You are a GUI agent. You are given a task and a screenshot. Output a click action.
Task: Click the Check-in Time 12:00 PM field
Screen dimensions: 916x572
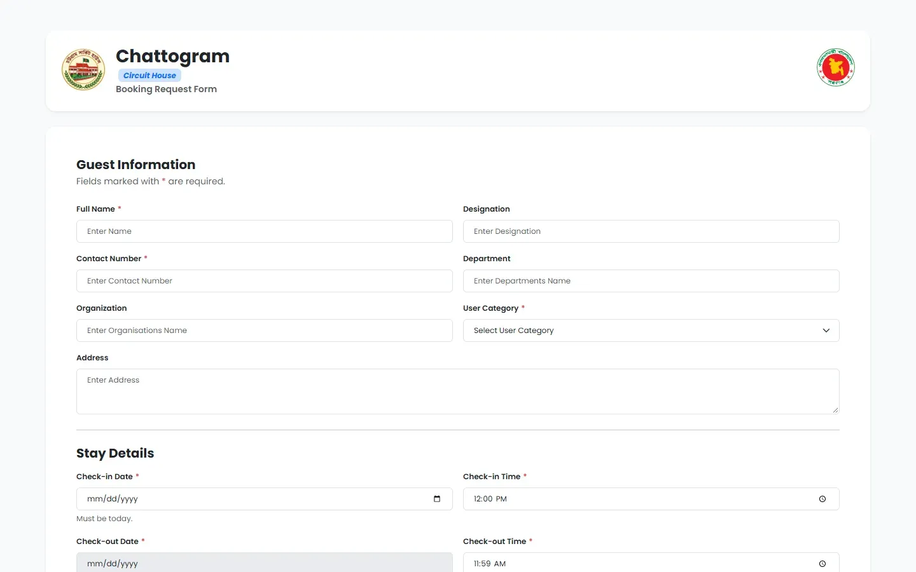point(651,499)
